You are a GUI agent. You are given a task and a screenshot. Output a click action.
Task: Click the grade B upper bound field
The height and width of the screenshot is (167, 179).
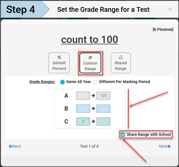(x=103, y=109)
